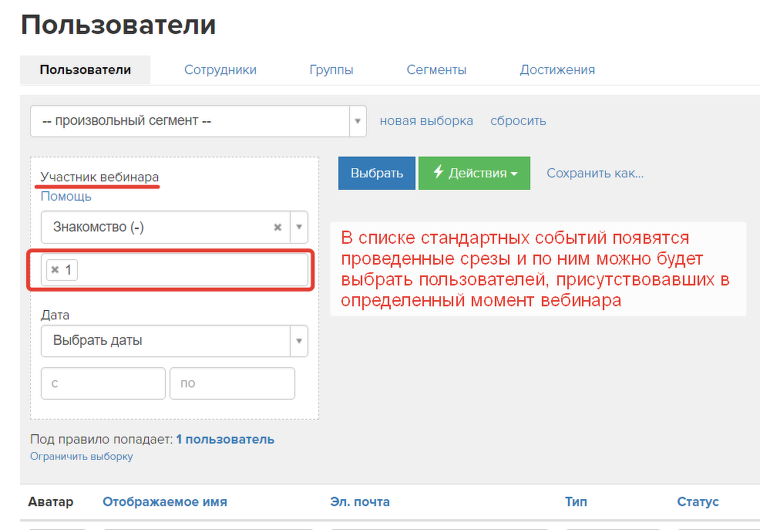Click Сохранить как... link

pyautogui.click(x=595, y=173)
